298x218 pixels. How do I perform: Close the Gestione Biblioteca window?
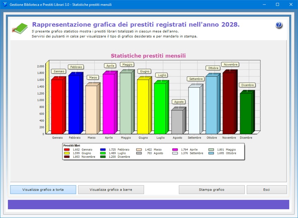tap(291, 4)
